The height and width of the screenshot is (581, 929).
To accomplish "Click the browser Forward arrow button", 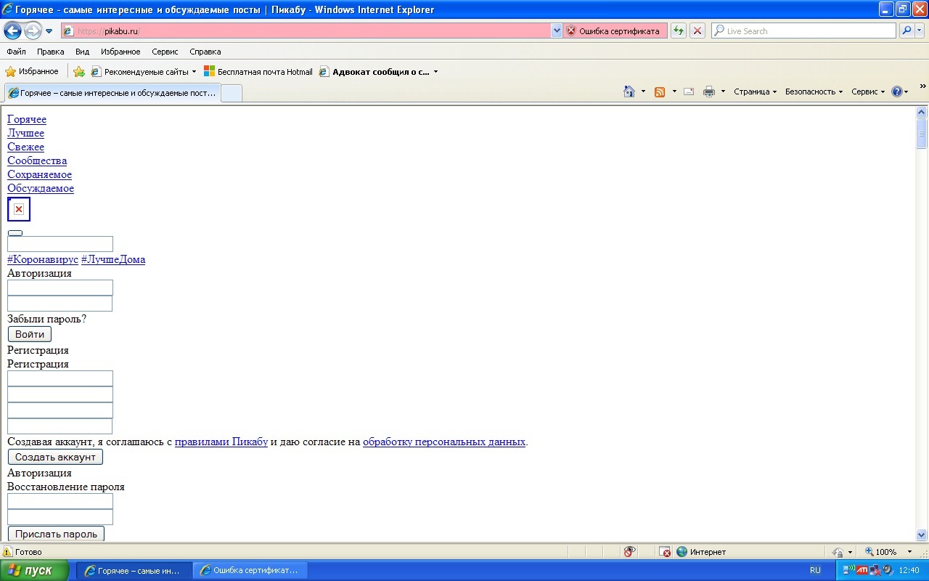I will [33, 31].
